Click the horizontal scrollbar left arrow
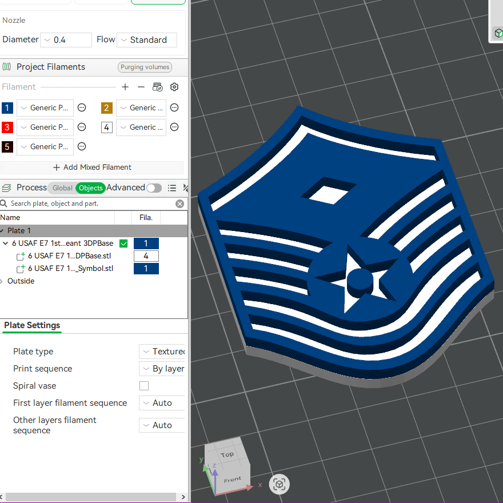This screenshot has width=503, height=503. coord(2,497)
